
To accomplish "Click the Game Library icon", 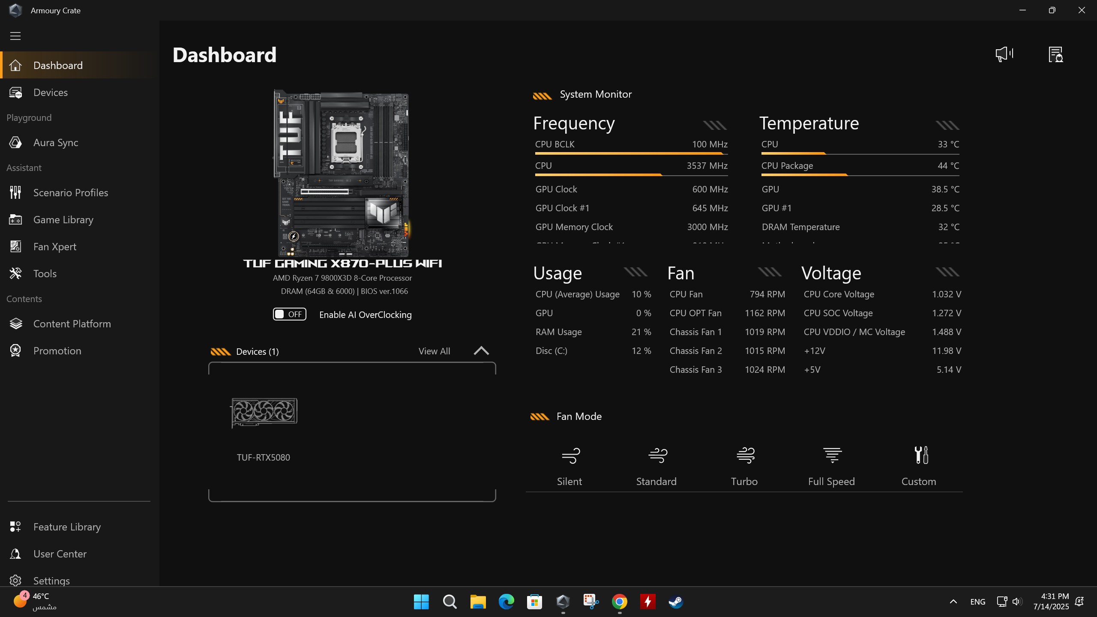I will point(15,220).
